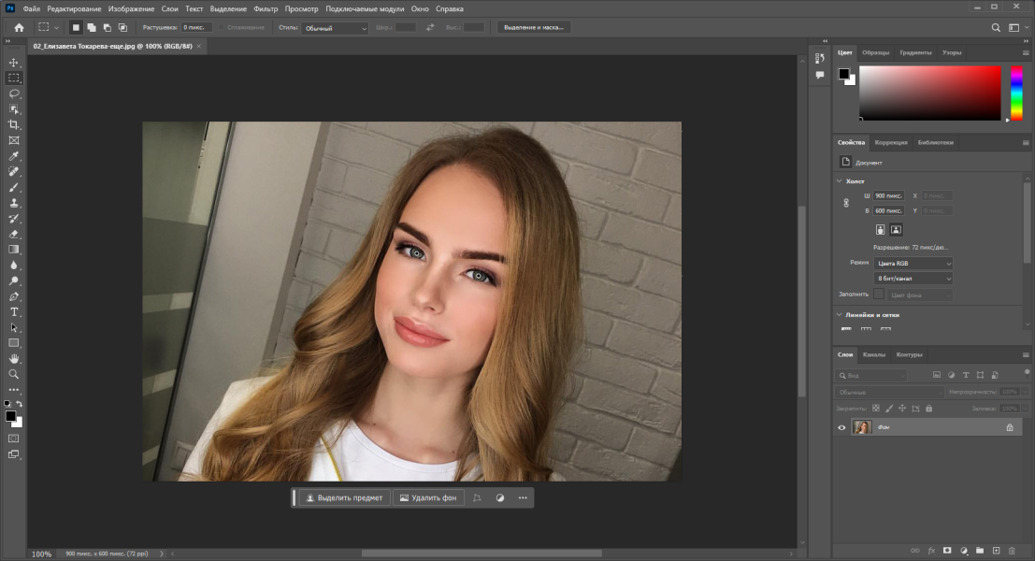Toggle Quick Mask mode icon
The width and height of the screenshot is (1035, 561).
point(14,439)
